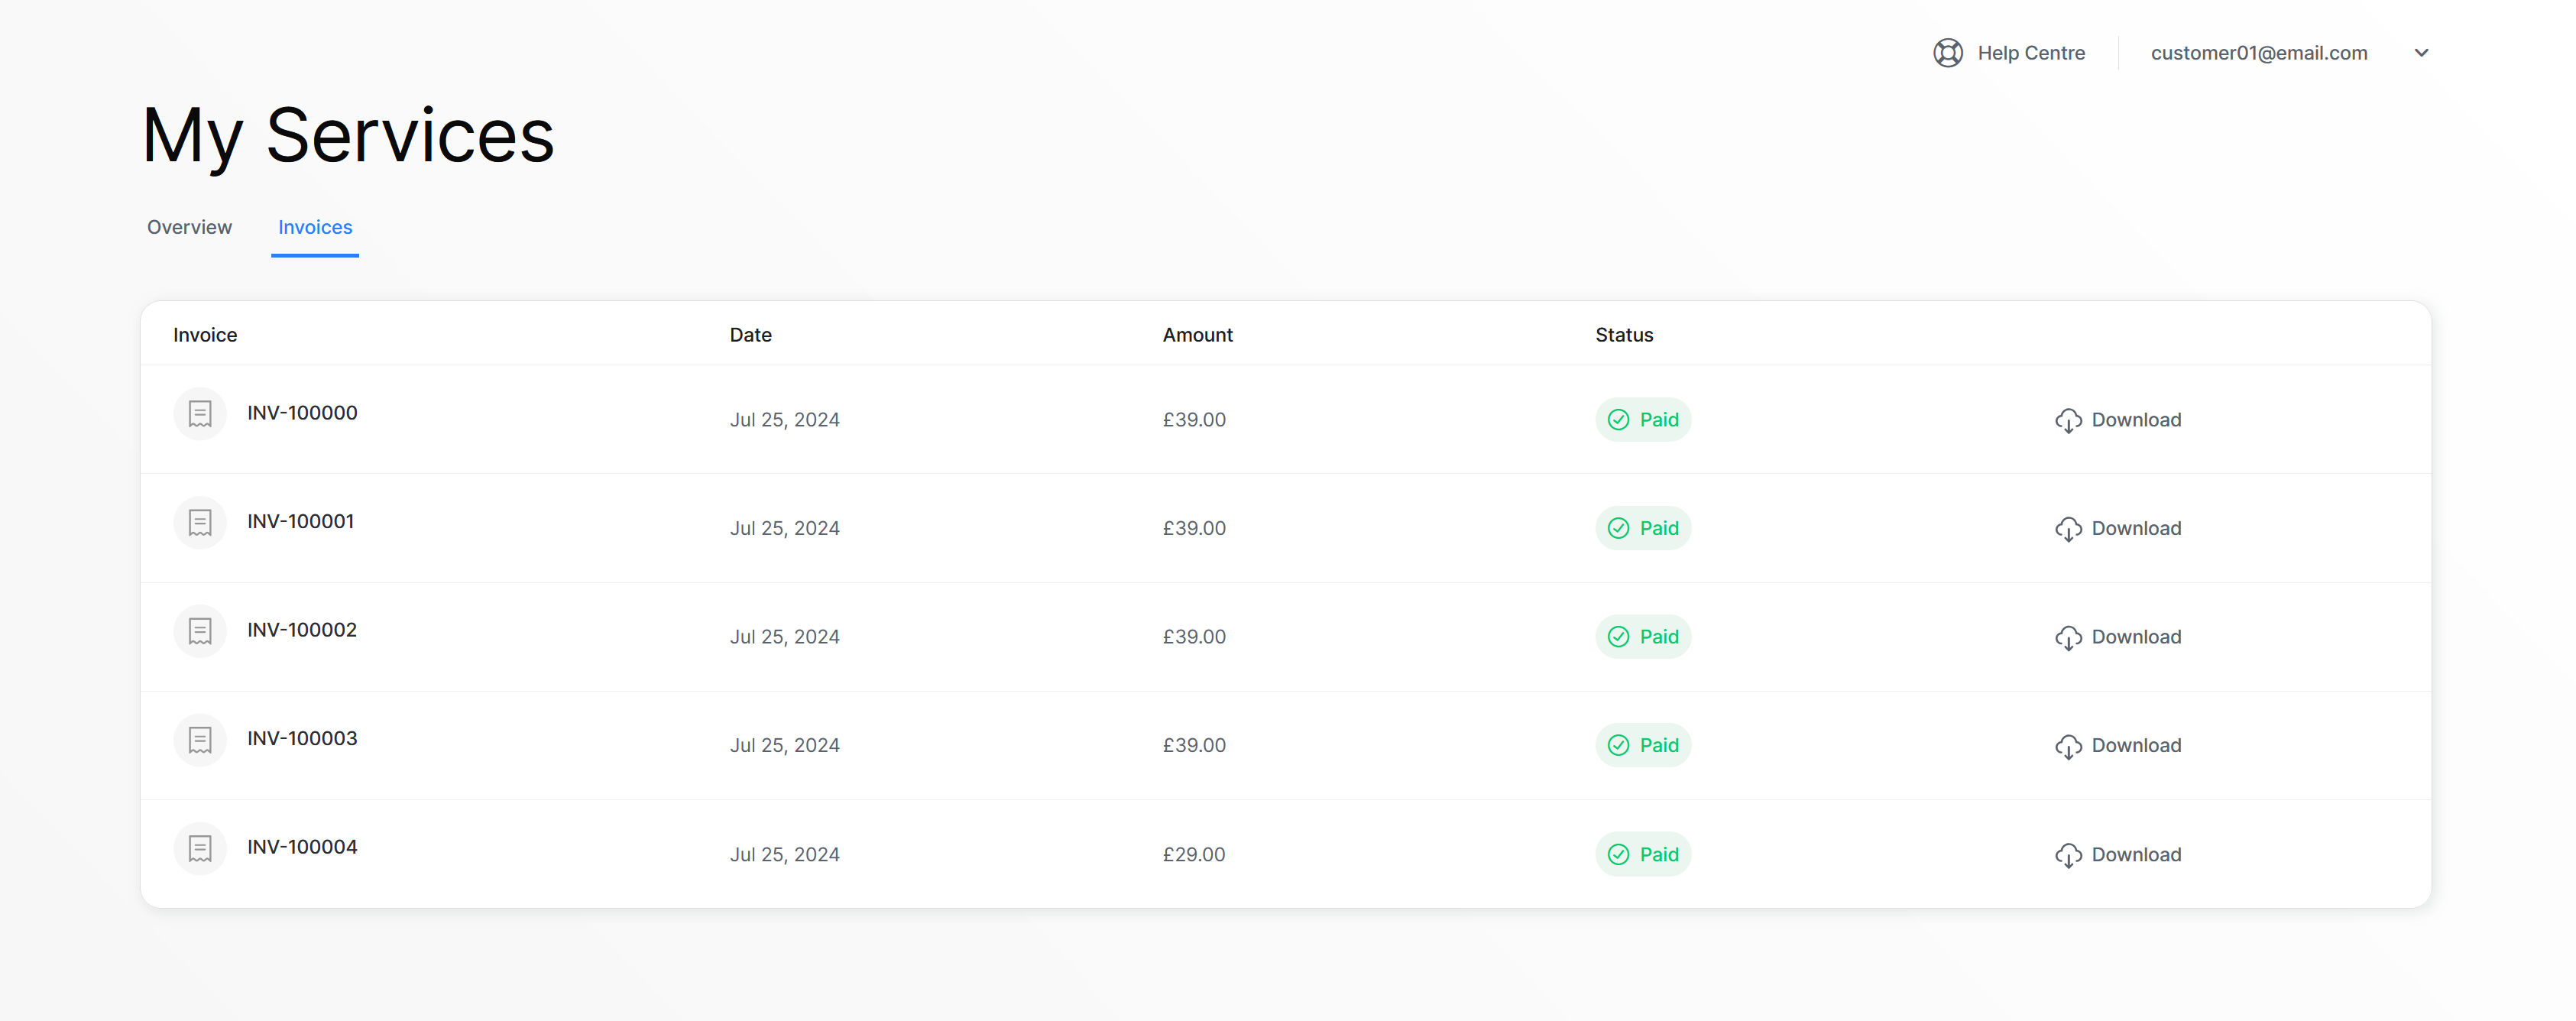Click the receipt icon for INV-100002
The image size is (2576, 1021).
200,630
